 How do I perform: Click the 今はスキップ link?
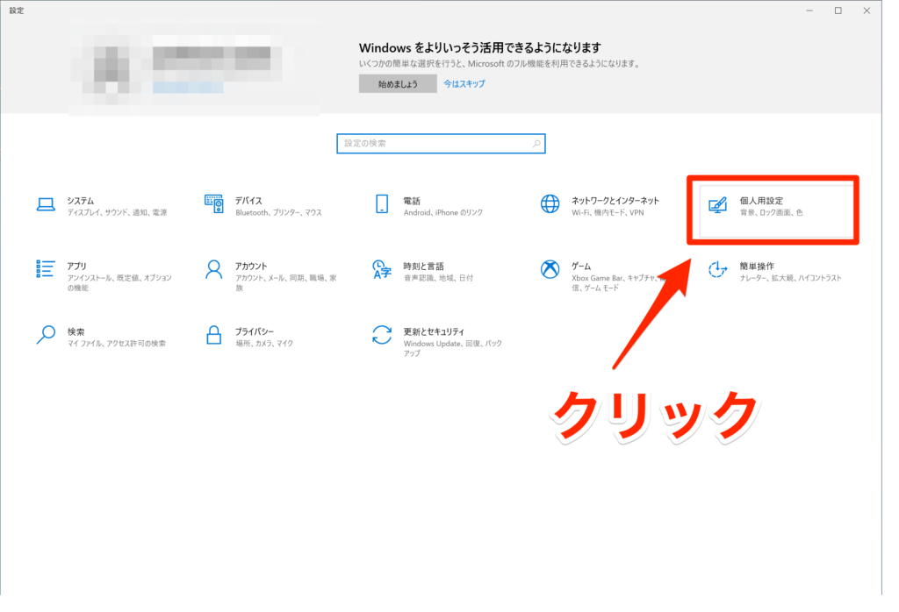[x=464, y=84]
